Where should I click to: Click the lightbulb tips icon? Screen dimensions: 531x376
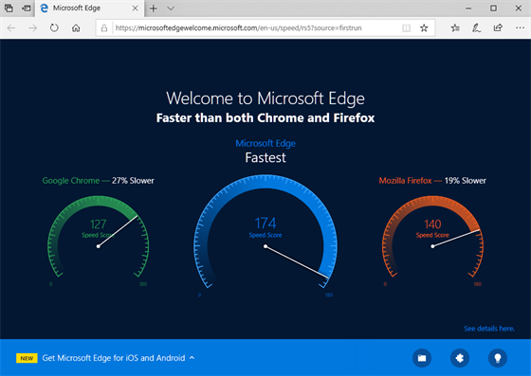(x=498, y=358)
